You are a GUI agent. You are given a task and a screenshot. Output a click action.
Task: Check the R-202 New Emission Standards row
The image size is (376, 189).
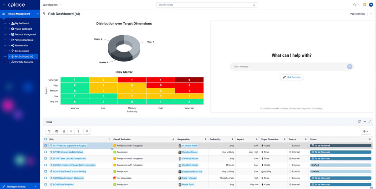coord(46,178)
